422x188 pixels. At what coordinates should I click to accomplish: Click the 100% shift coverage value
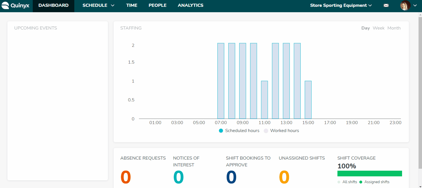347,166
